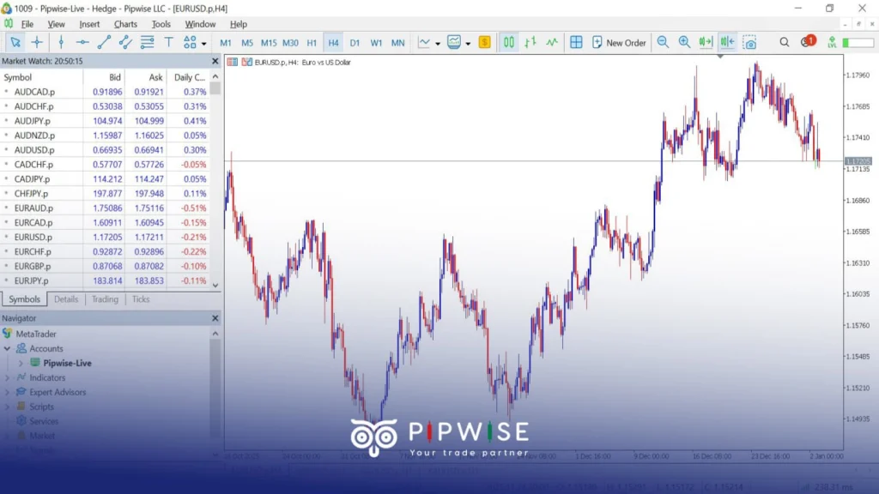The image size is (879, 494).
Task: Zoom in the chart
Action: point(684,43)
